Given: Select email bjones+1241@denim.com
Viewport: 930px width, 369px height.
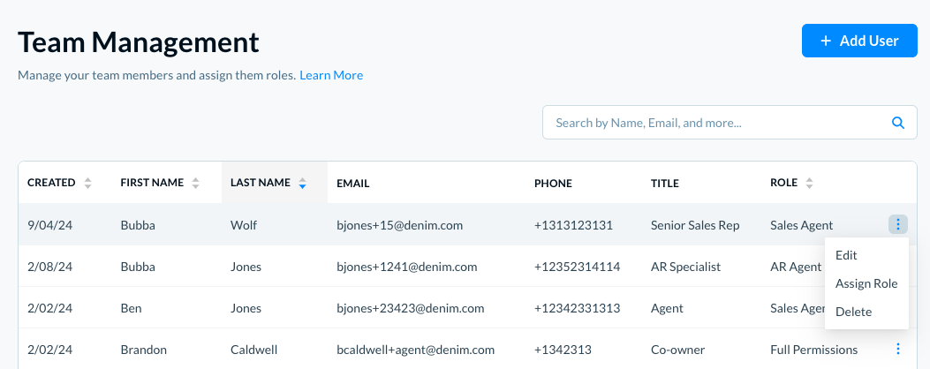Looking at the screenshot, I should 407,267.
